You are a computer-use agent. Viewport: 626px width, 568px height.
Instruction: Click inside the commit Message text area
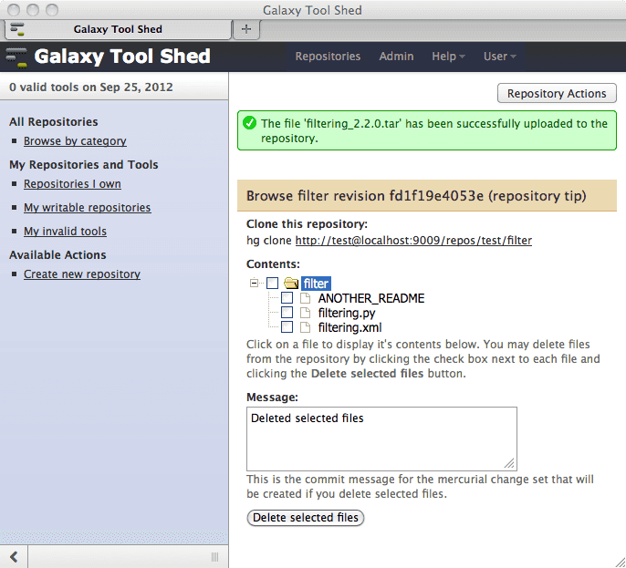(381, 439)
